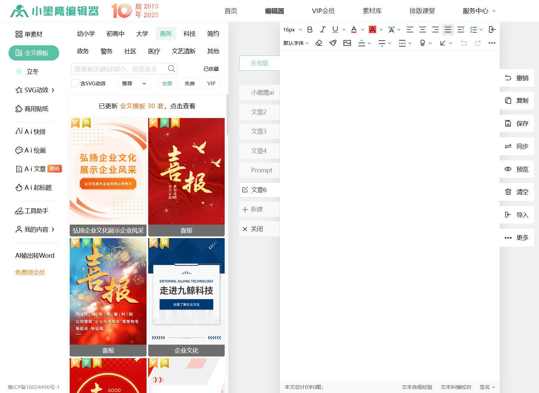This screenshot has width=539, height=393.
Task: Expand the underline style arrow
Action: pos(344,30)
